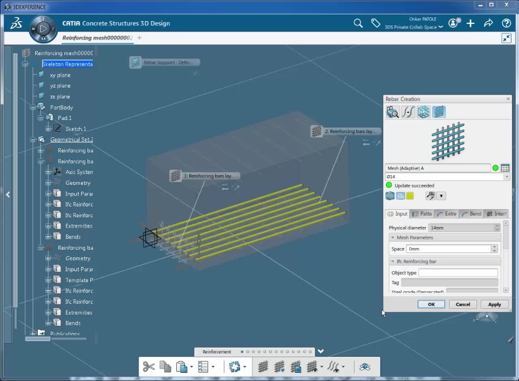Click the Paste clipboard tool

tap(182, 367)
